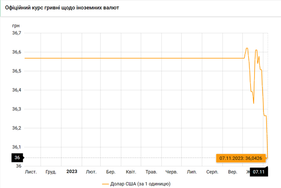Viewport: 281px width, 188px height.
Task: Click the грн unit label
Action: point(16,25)
